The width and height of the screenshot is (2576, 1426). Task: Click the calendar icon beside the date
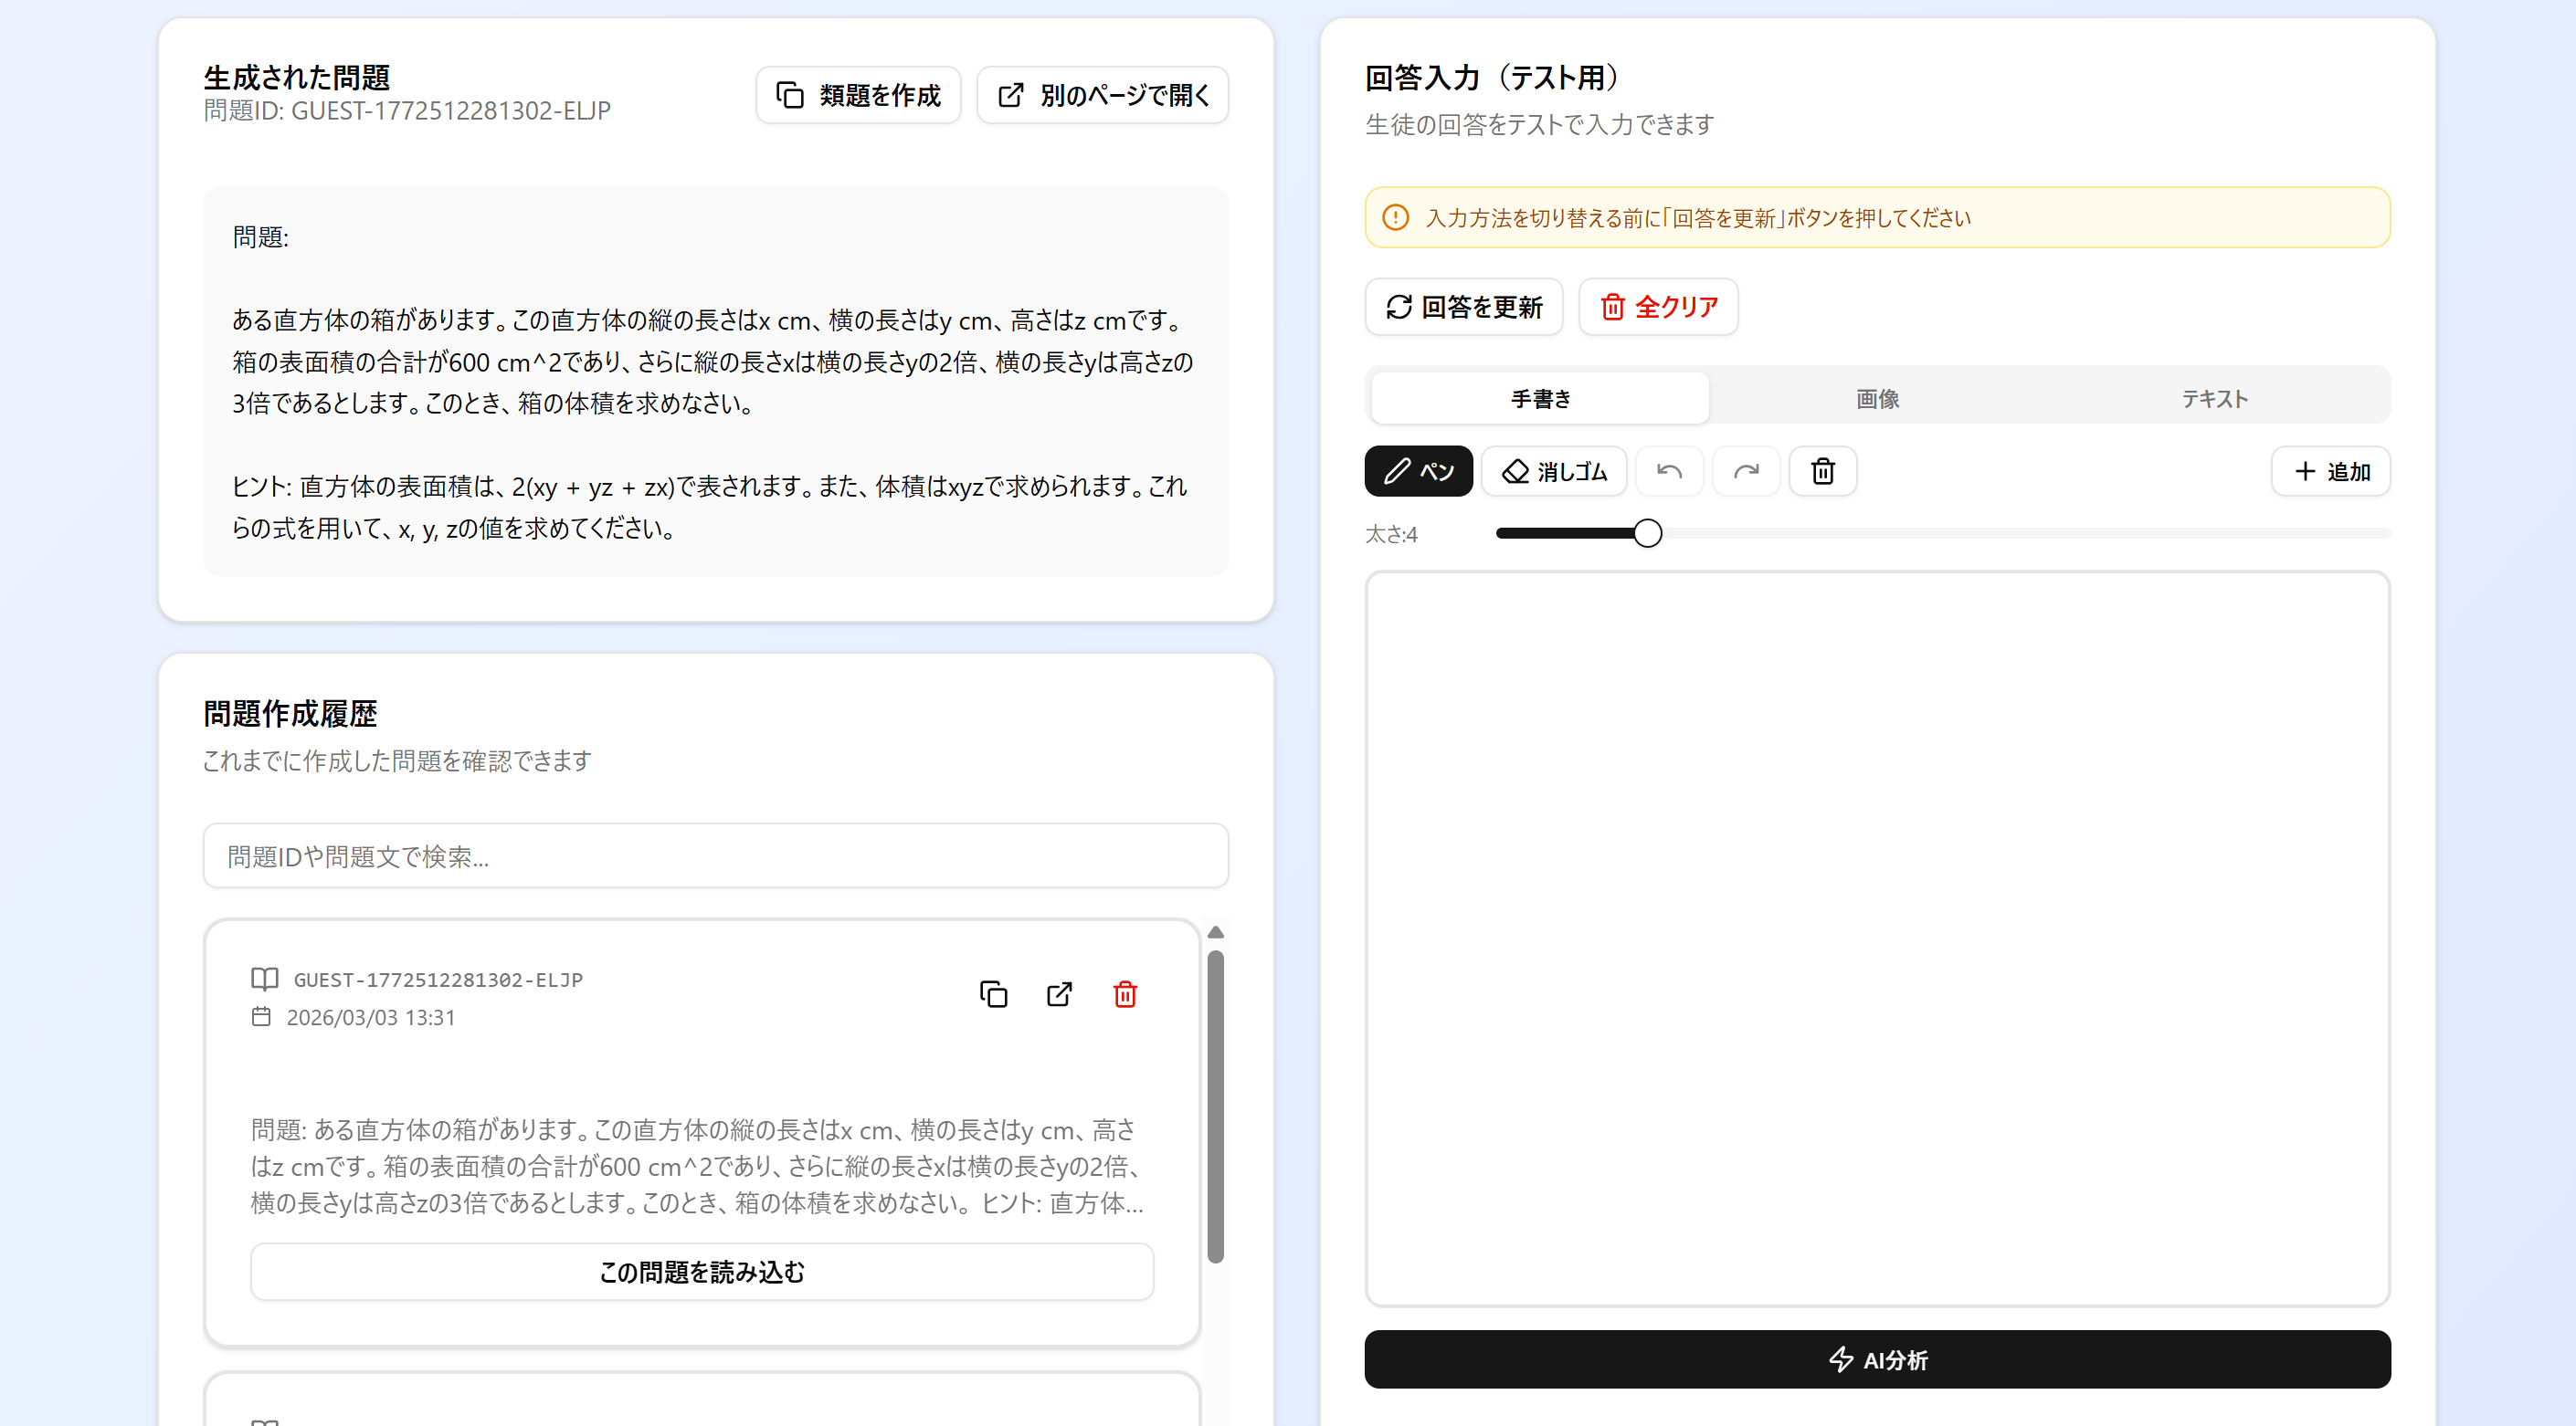coord(261,1016)
